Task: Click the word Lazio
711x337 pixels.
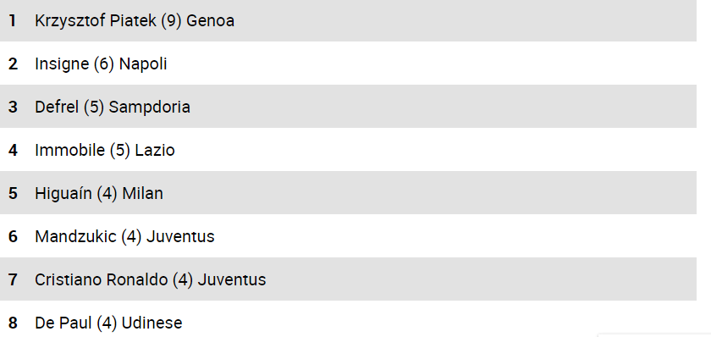Action: (155, 150)
